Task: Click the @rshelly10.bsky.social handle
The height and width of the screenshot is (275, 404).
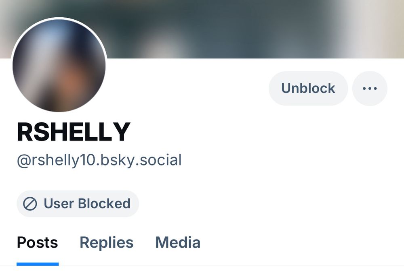Action: point(99,160)
